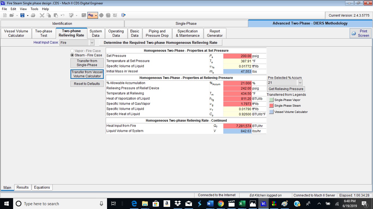Screen dimensions: 373x209
Task: Switch to the Results bottom tab
Action: [x=22, y=188]
